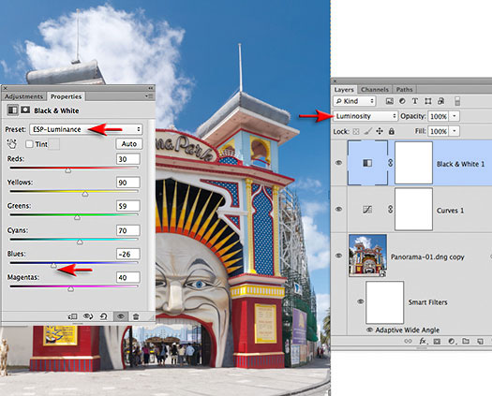This screenshot has height=396, width=492.
Task: Select Panorama-01.dng copy layer thumbnail
Action: point(367,256)
